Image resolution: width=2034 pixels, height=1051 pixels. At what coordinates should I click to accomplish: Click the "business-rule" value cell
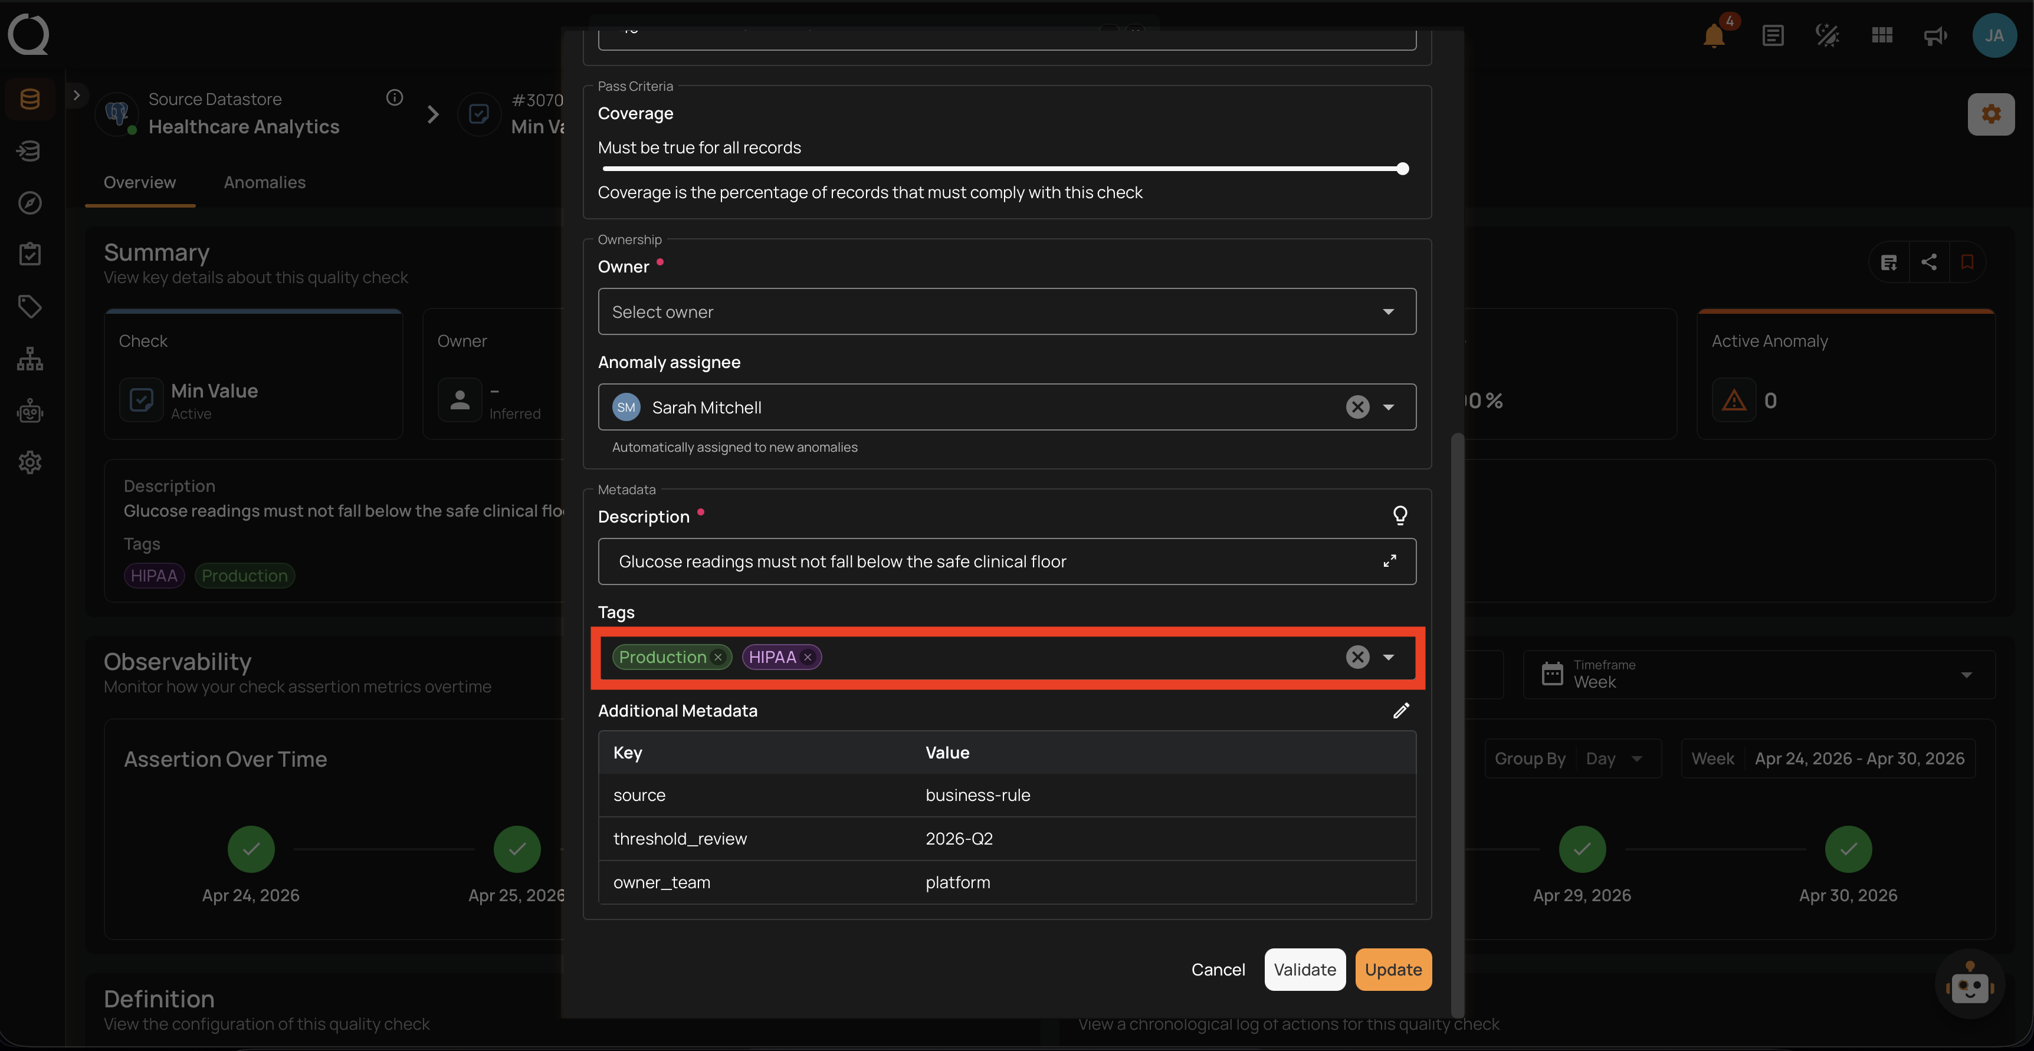click(977, 795)
